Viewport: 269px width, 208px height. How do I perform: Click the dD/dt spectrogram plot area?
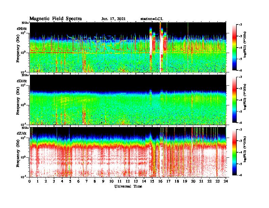(128, 100)
